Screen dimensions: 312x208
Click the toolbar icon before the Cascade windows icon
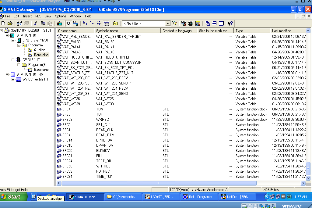[x=198, y=23]
